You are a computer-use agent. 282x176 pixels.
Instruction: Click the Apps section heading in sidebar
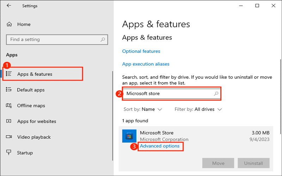tap(12, 55)
